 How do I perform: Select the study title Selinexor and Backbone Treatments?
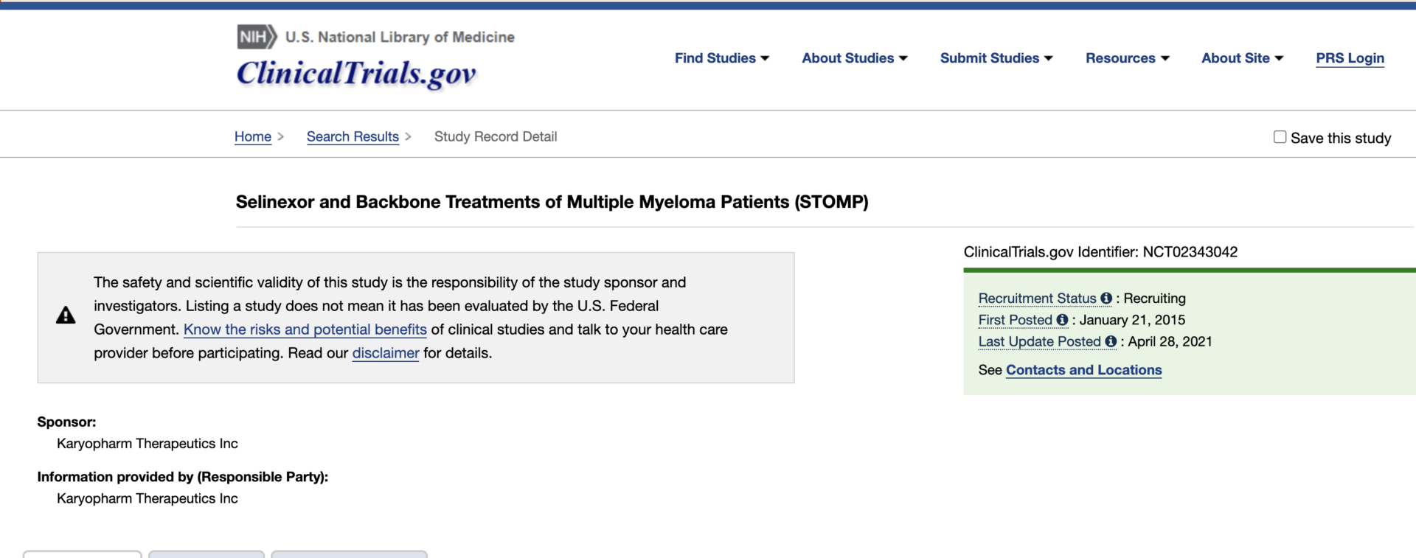tap(552, 202)
